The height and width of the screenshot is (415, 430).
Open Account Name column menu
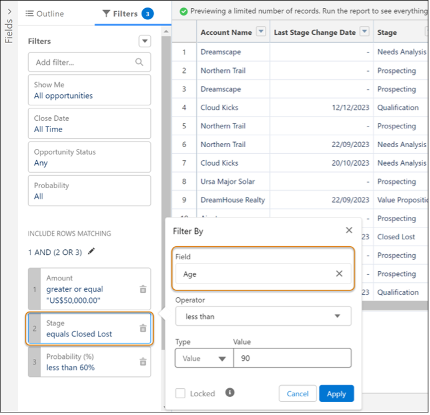[x=260, y=32]
